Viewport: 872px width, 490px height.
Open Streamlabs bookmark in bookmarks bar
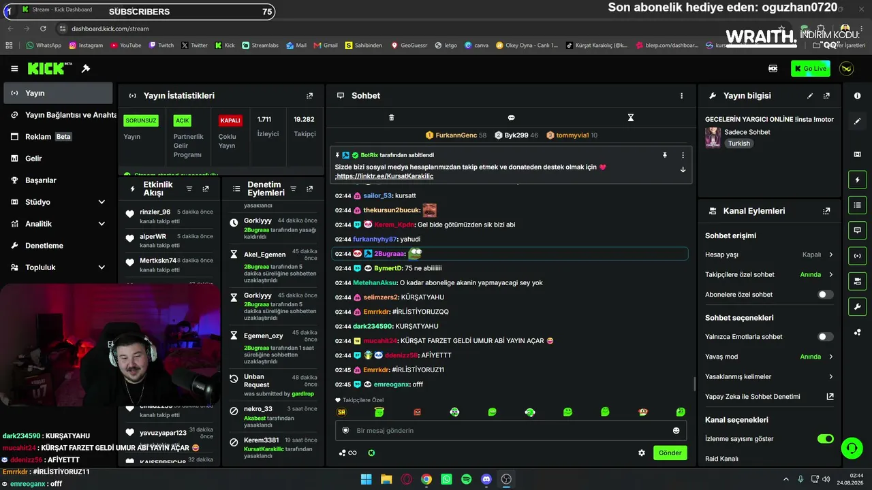(x=260, y=46)
